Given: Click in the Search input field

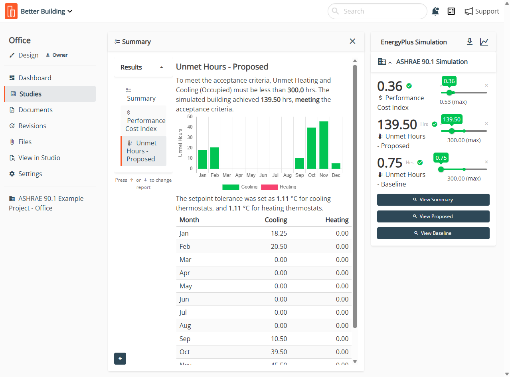Looking at the screenshot, I should [x=377, y=11].
